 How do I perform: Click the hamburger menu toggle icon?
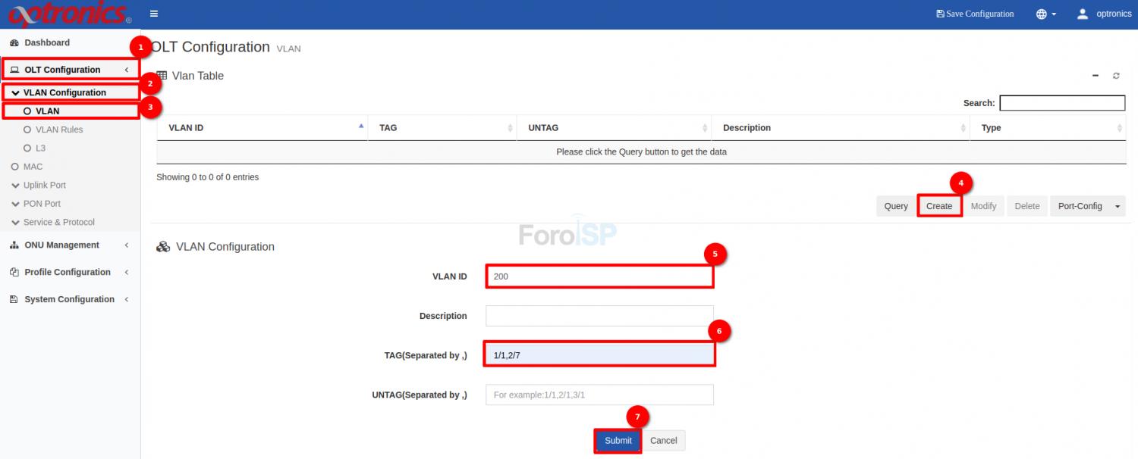[x=154, y=14]
